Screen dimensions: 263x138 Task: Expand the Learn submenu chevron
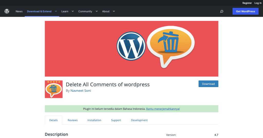click(x=73, y=11)
